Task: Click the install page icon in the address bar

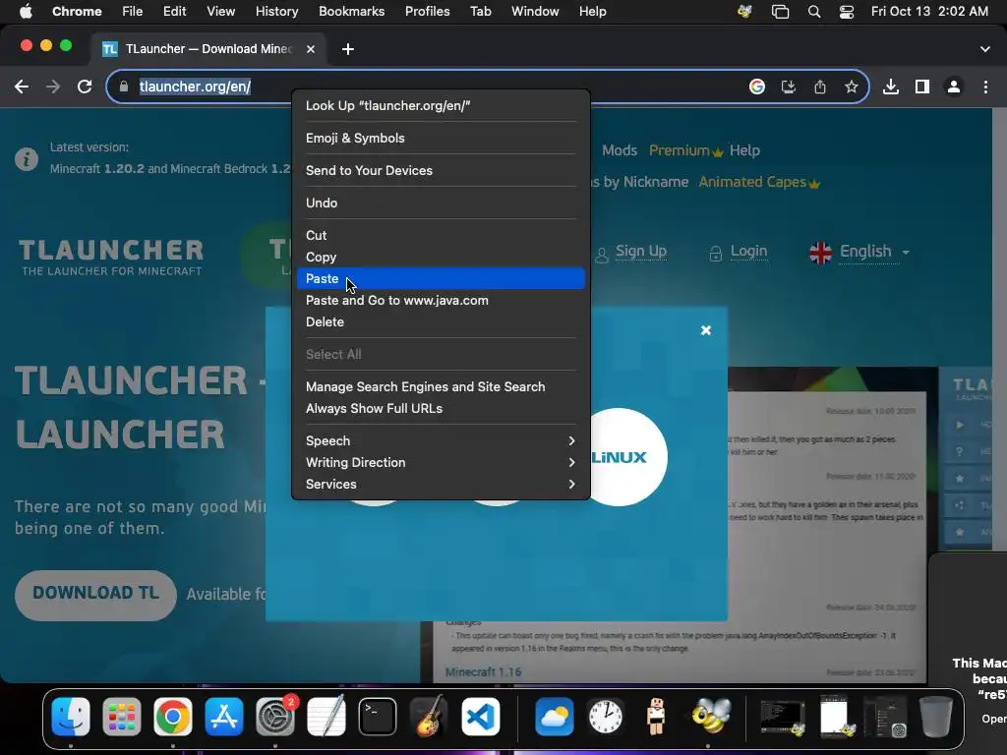Action: 788,87
